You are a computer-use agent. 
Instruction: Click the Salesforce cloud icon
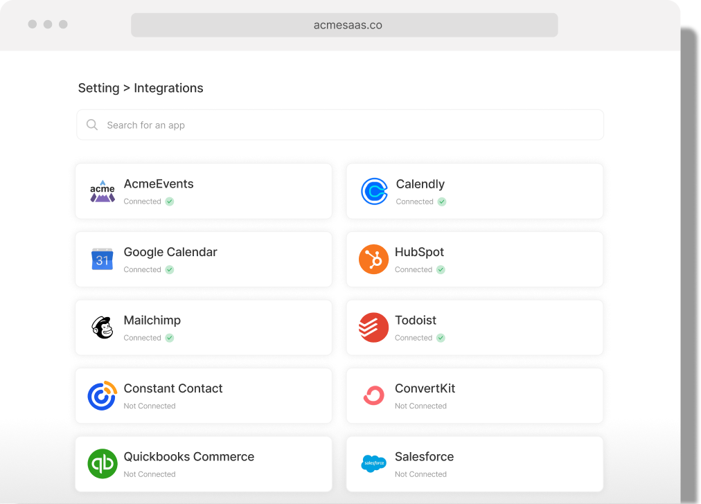pos(374,464)
